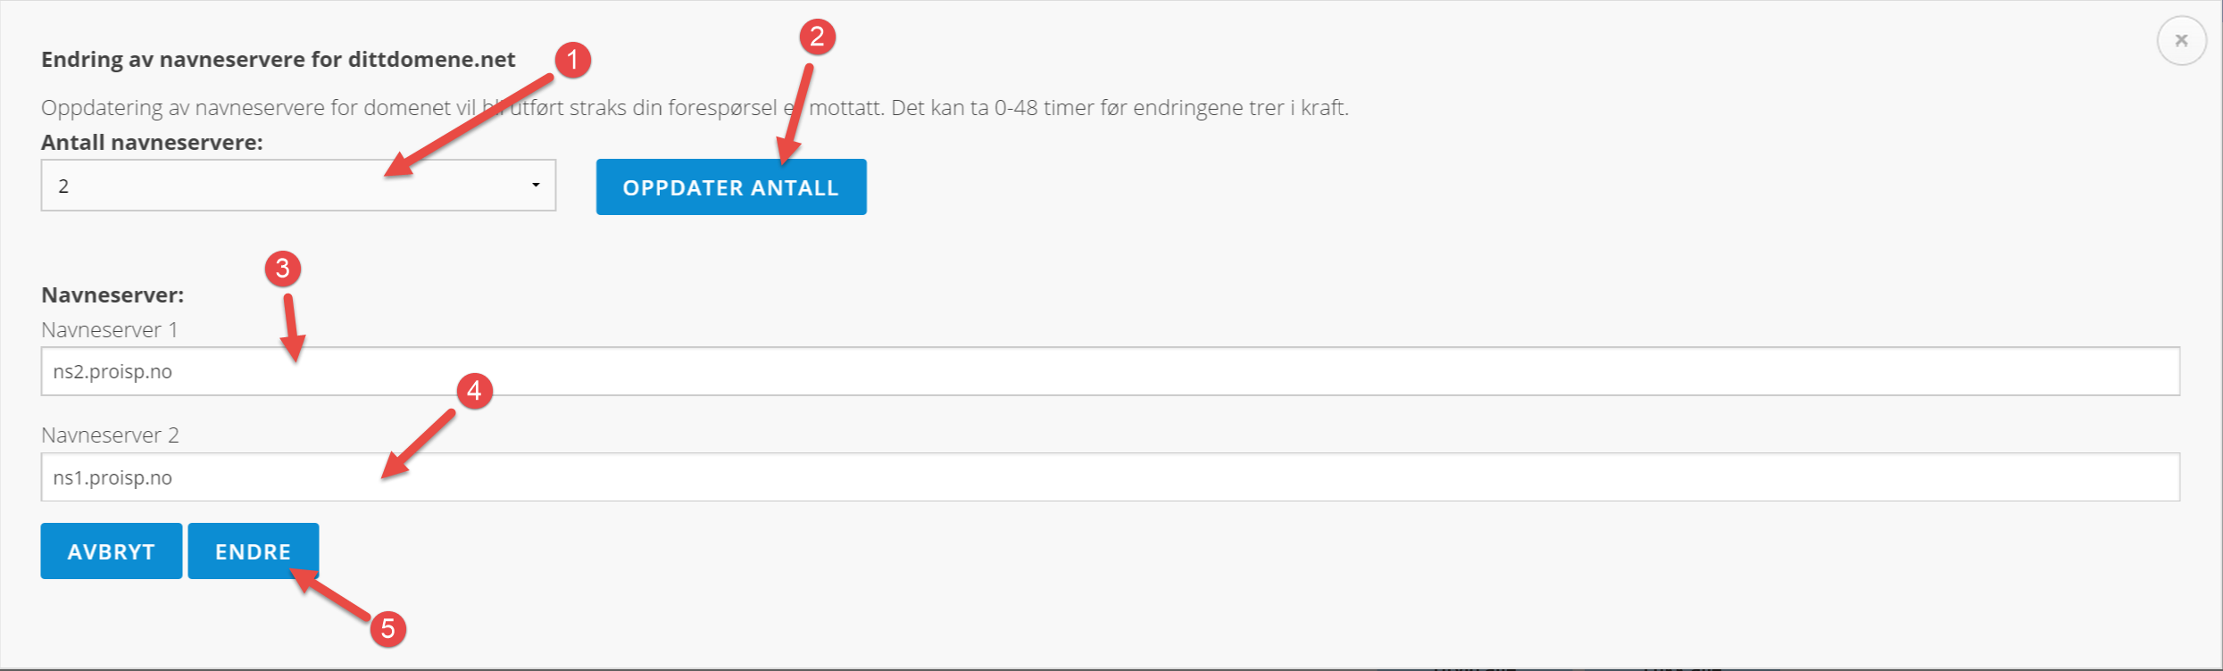Close the dialog with the X icon
The image size is (2223, 671).
tap(2181, 41)
